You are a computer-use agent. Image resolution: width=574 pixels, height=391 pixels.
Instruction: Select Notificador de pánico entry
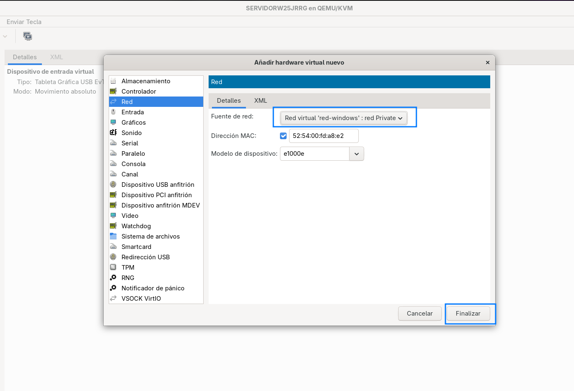[156, 288]
